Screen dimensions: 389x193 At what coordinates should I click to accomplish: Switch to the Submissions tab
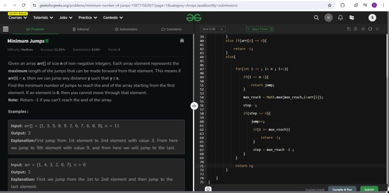126,29
